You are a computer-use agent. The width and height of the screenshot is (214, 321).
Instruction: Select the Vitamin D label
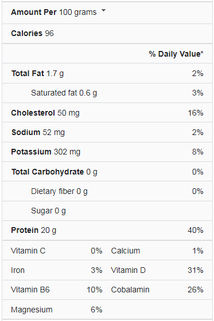(x=129, y=270)
